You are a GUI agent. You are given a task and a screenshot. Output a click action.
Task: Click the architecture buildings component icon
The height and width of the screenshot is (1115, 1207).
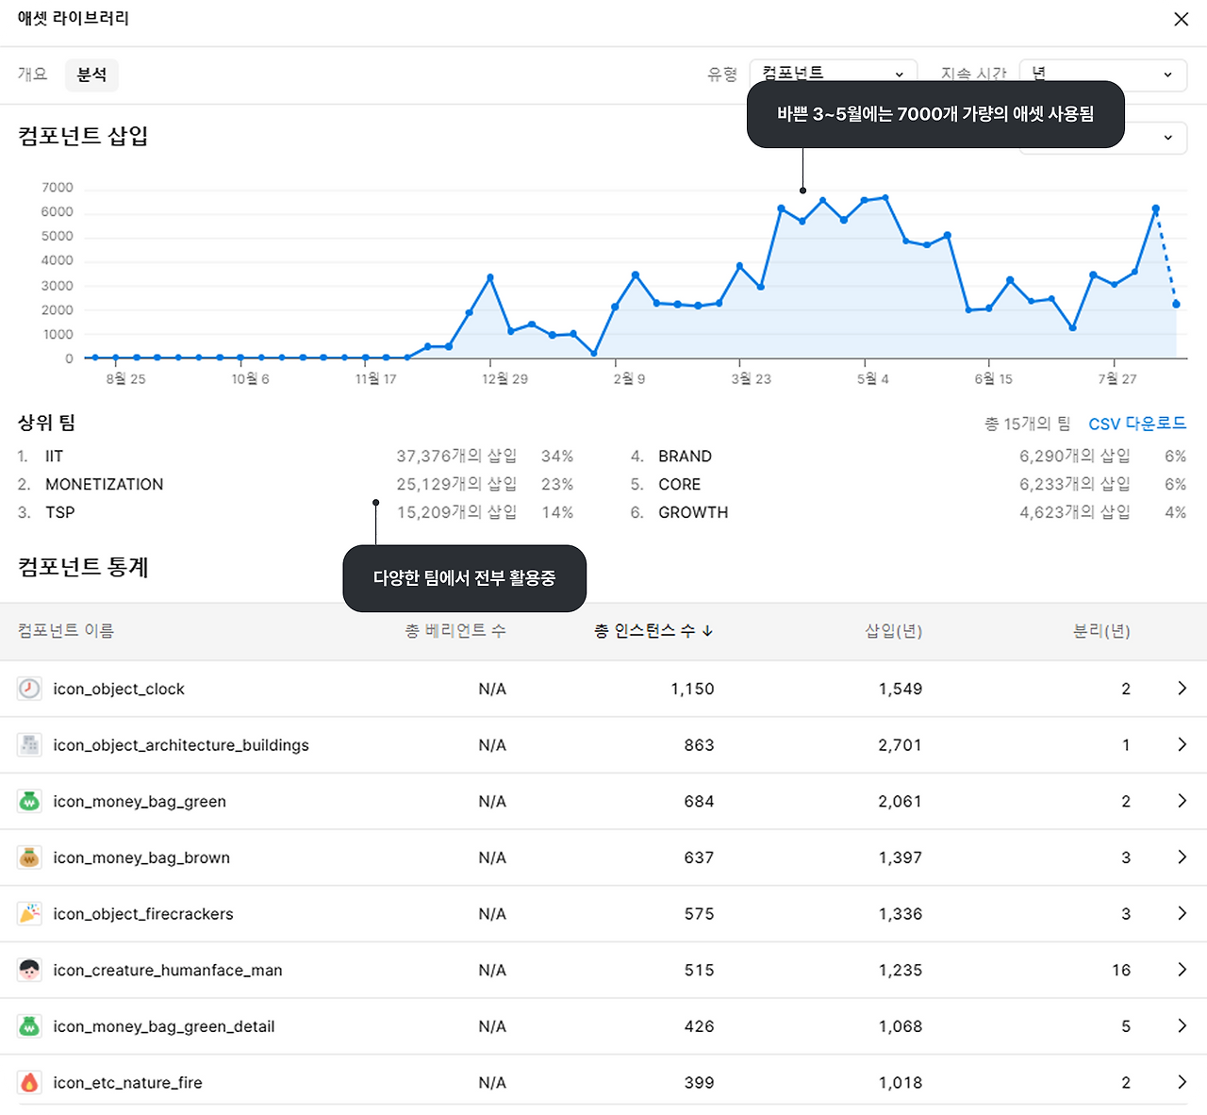[x=29, y=745]
